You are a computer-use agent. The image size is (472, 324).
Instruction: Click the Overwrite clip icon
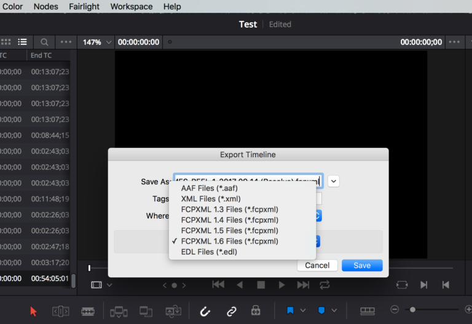tap(146, 311)
